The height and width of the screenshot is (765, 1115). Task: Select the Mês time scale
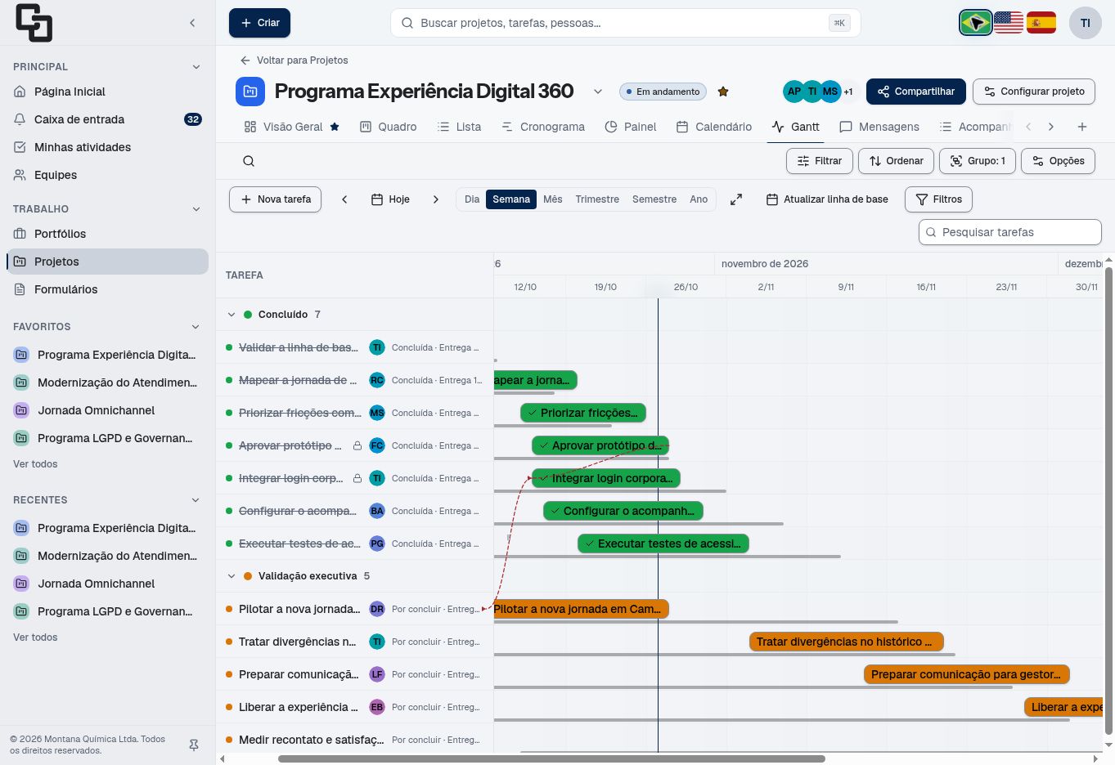point(553,199)
